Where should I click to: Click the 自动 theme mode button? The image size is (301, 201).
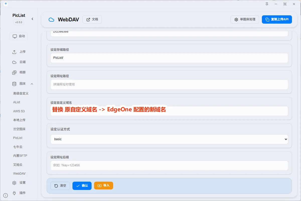19,36
